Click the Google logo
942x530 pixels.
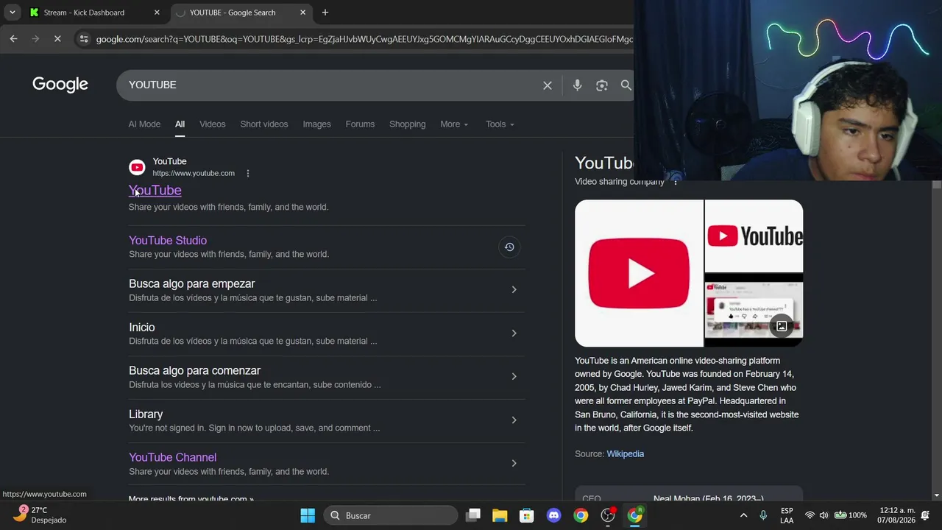coord(60,85)
